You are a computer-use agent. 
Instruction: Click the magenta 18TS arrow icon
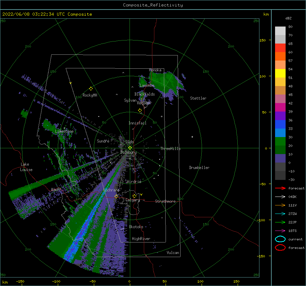click(280, 231)
